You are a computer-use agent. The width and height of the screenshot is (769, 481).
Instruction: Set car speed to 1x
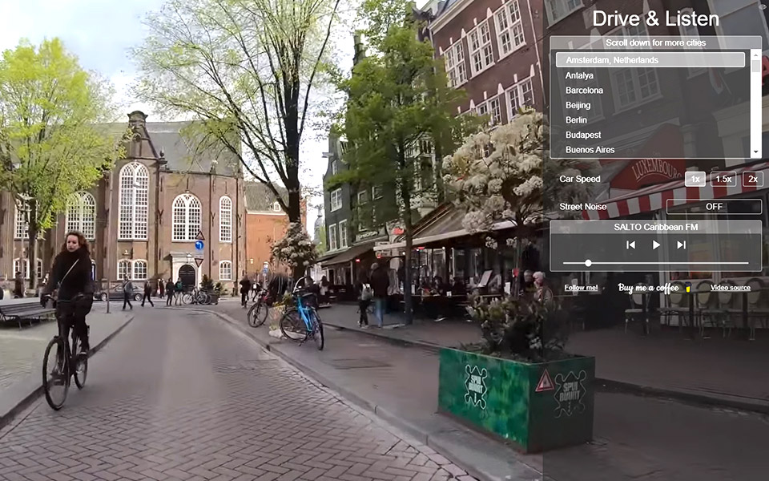point(695,179)
